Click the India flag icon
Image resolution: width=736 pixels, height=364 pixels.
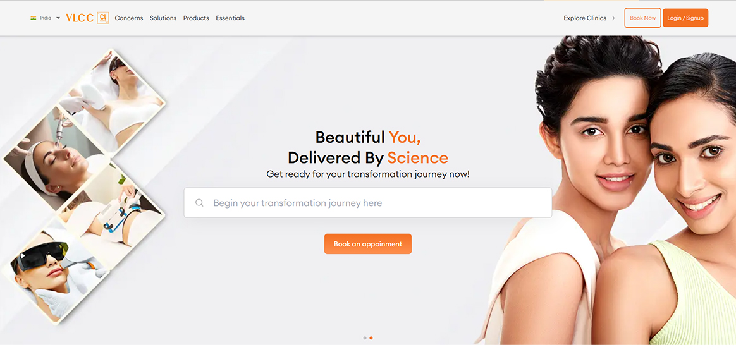click(34, 18)
